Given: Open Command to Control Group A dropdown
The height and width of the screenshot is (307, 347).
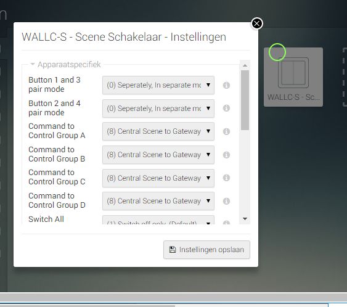Looking at the screenshot, I should (x=158, y=131).
